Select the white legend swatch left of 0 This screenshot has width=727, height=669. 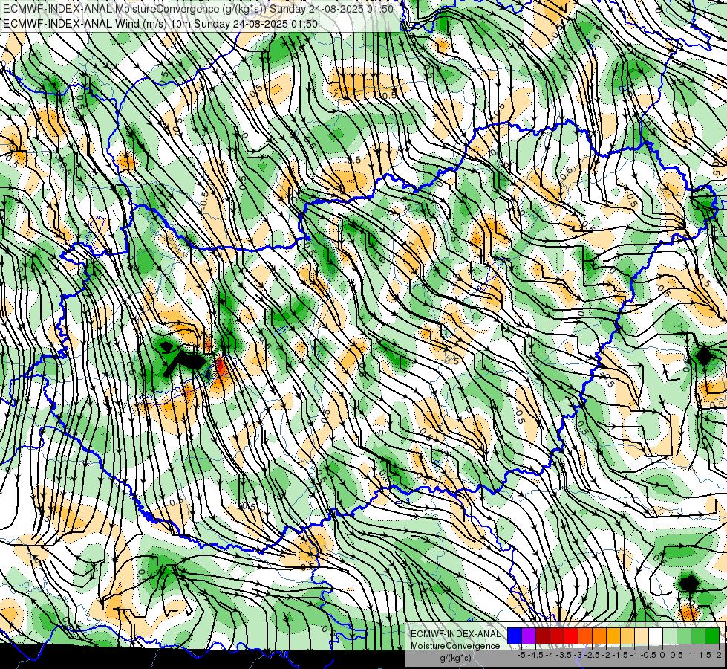[x=656, y=636]
